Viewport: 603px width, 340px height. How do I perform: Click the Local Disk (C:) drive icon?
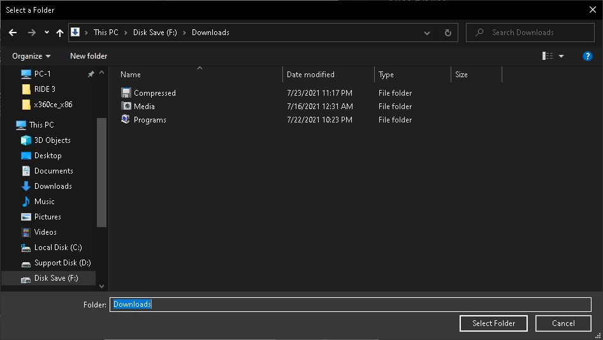tap(25, 248)
